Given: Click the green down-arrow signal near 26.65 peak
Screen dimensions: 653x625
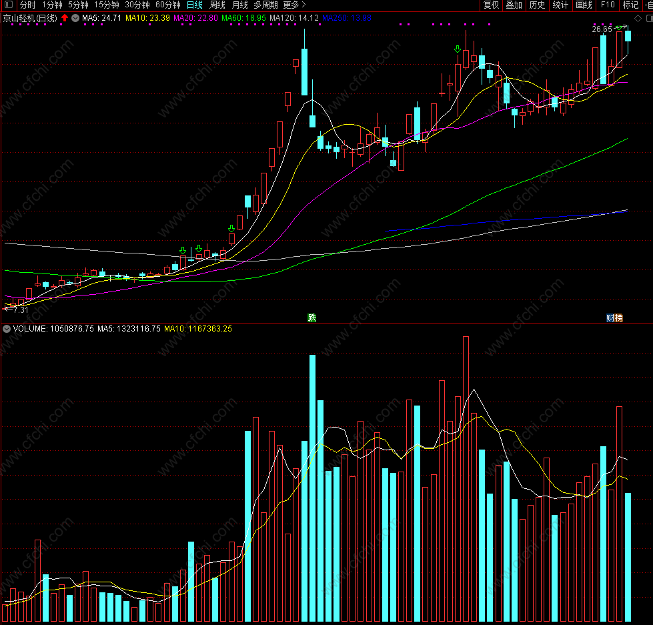Looking at the screenshot, I should point(619,27).
